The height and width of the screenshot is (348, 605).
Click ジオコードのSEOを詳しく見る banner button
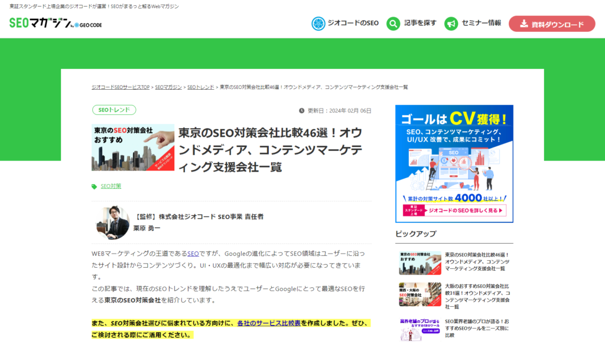point(454,211)
